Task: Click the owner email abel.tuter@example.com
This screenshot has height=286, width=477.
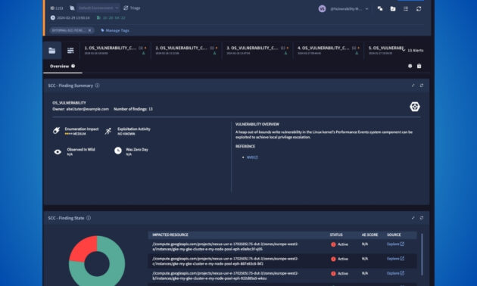Action: click(x=87, y=109)
